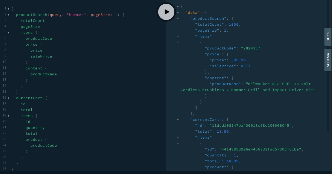This screenshot has height=174, width=332.
Task: Click the 1000 totalCount value in response
Action: pyautogui.click(x=234, y=24)
